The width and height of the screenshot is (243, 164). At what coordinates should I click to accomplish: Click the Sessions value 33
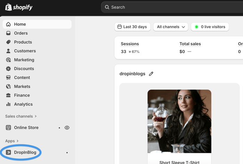pyautogui.click(x=124, y=52)
